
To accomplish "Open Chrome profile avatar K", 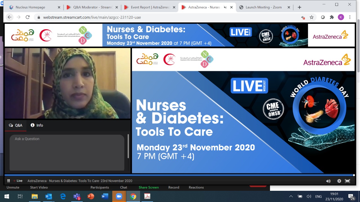I will [x=341, y=17].
